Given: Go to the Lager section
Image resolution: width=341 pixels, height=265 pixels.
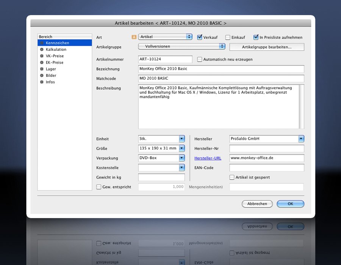Looking at the screenshot, I should [x=64, y=69].
